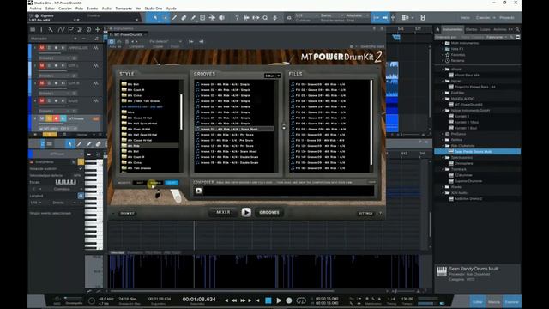
Task: Click the add track plus icon
Action: coord(97,30)
